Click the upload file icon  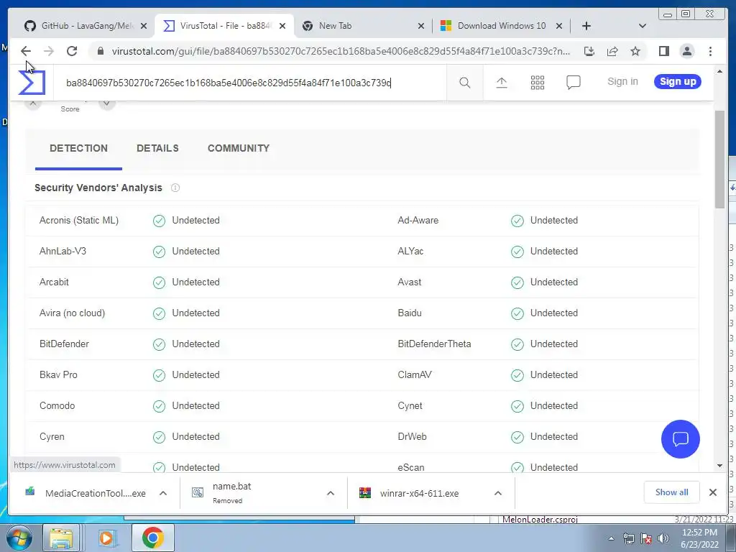tap(501, 83)
